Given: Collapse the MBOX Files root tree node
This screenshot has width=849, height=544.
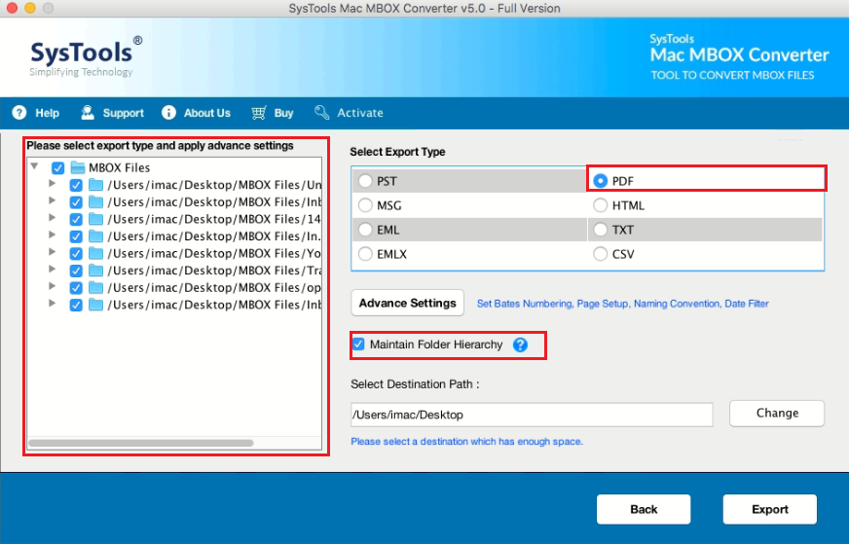Looking at the screenshot, I should coord(35,166).
